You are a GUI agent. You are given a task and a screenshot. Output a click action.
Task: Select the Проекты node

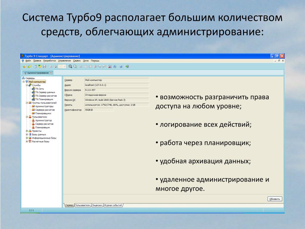click(37, 131)
